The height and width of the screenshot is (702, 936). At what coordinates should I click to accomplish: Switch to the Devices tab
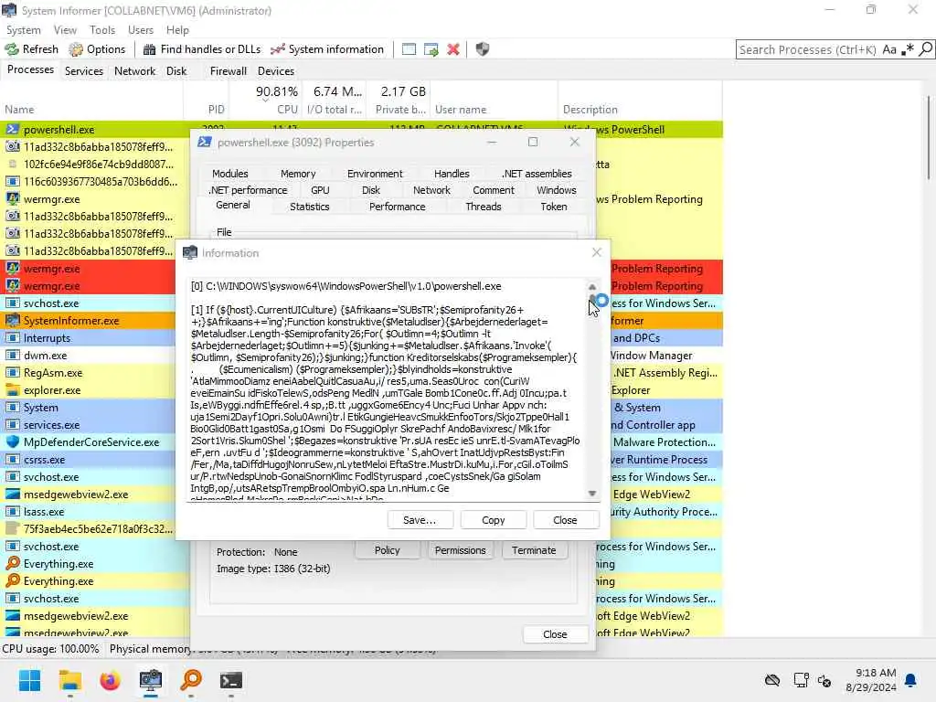click(276, 71)
